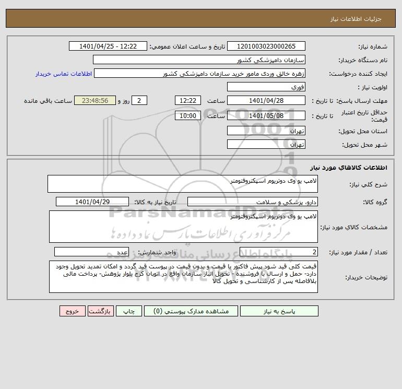Click the توضیحات خریدار label
This screenshot has width=402, height=389.
[x=366, y=277]
